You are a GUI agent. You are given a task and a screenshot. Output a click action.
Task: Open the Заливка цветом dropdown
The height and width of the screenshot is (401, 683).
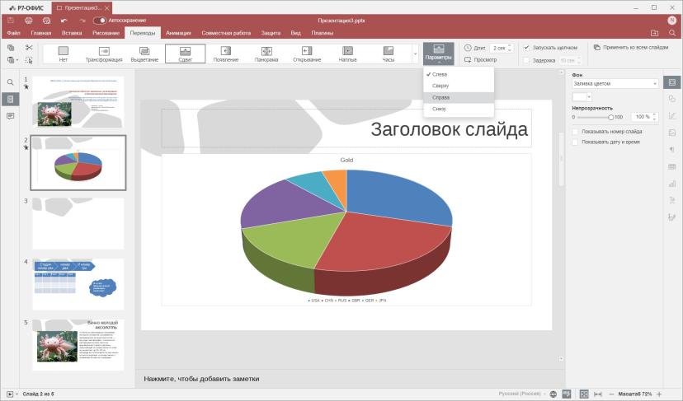(x=615, y=83)
